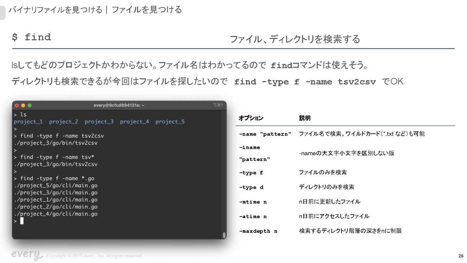Minimize the terminal using the yellow button
This screenshot has width=467, height=263.
tap(23, 105)
